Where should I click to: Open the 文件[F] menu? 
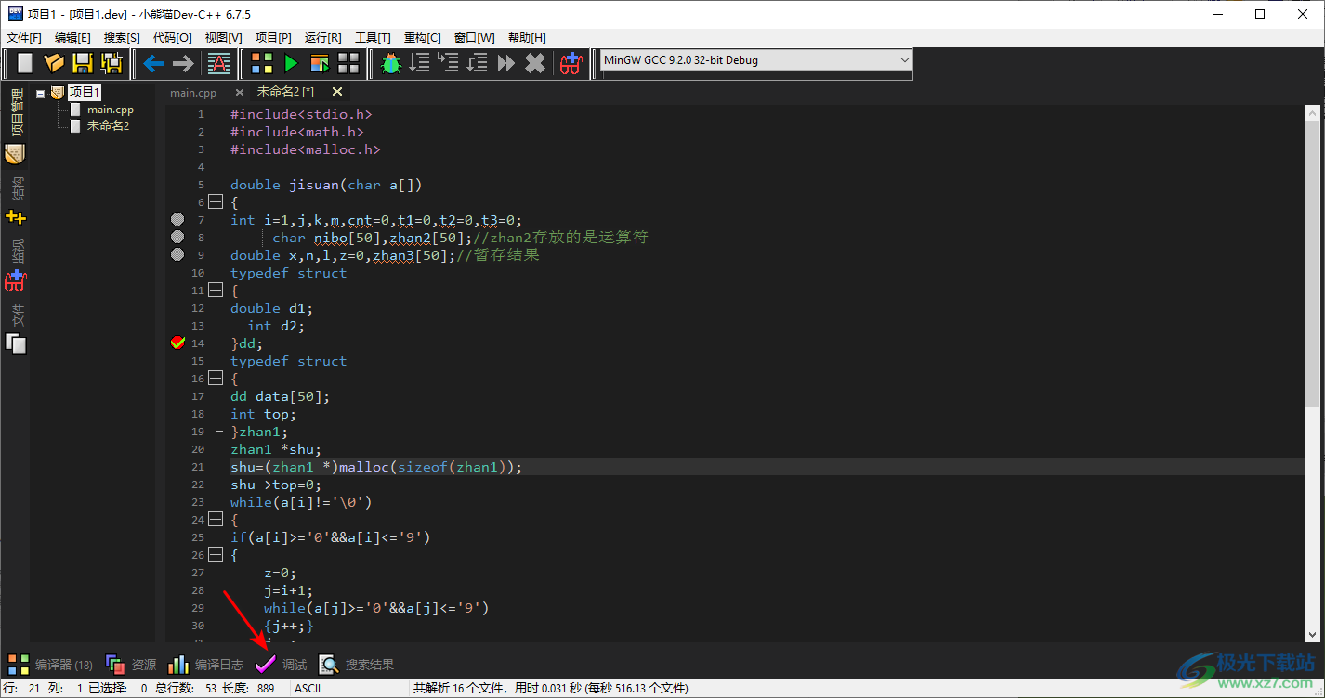(x=24, y=37)
